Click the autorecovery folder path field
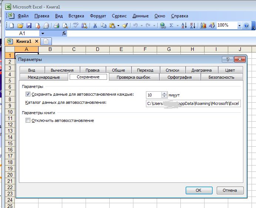This screenshot has width=256, height=208. pyautogui.click(x=193, y=103)
